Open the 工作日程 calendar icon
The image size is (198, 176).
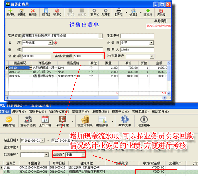click(x=45, y=119)
